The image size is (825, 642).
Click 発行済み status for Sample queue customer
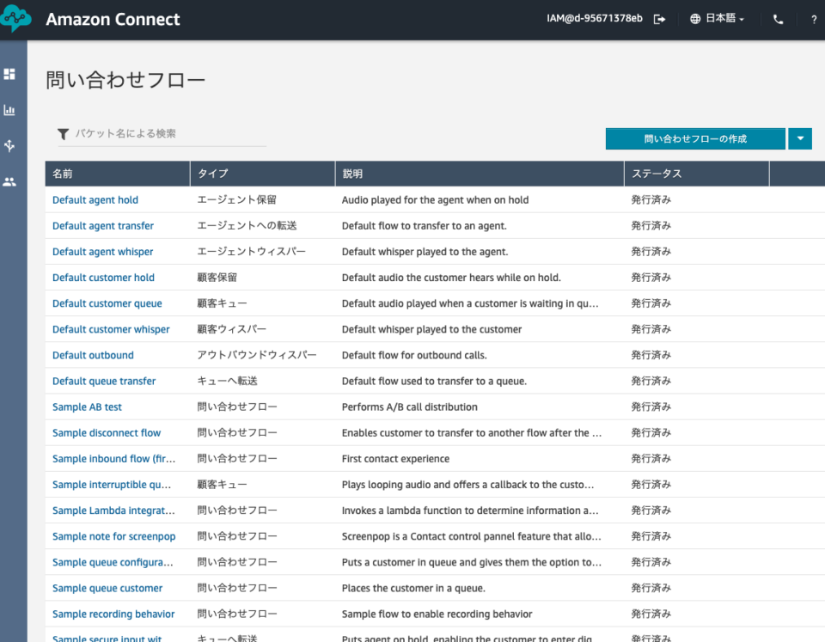pyautogui.click(x=651, y=589)
